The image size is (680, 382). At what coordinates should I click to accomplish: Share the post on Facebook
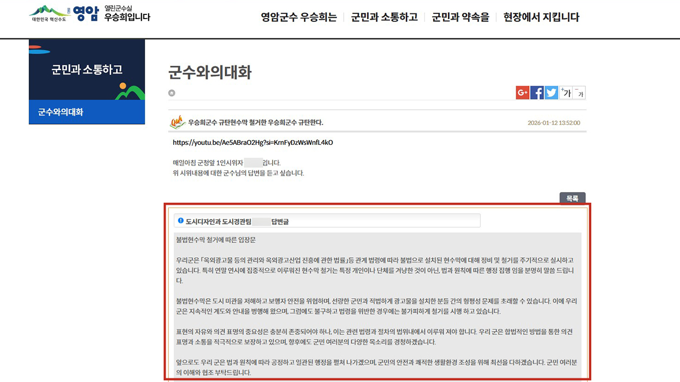tap(537, 92)
